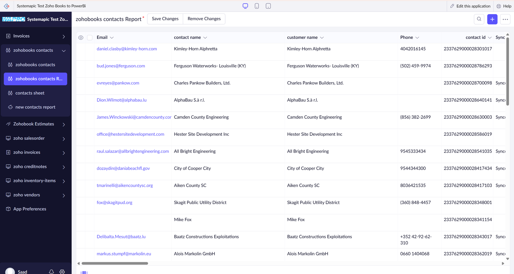This screenshot has width=514, height=274.
Task: Collapse the zohobooks contacts section chevron
Action: (64, 51)
